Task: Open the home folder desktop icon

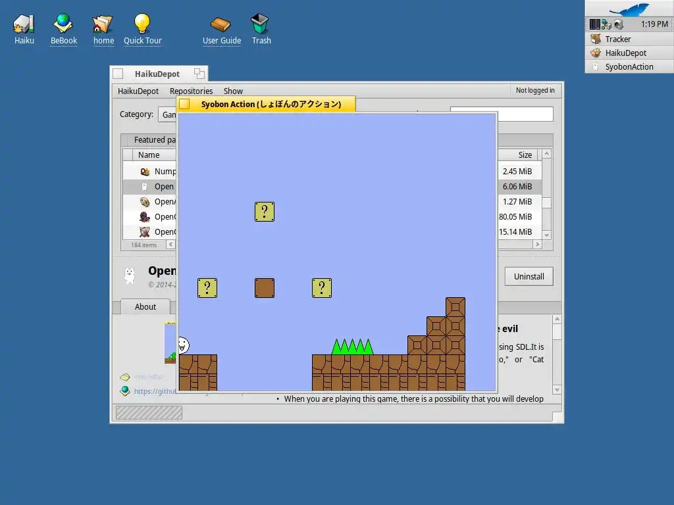Action: [x=103, y=29]
